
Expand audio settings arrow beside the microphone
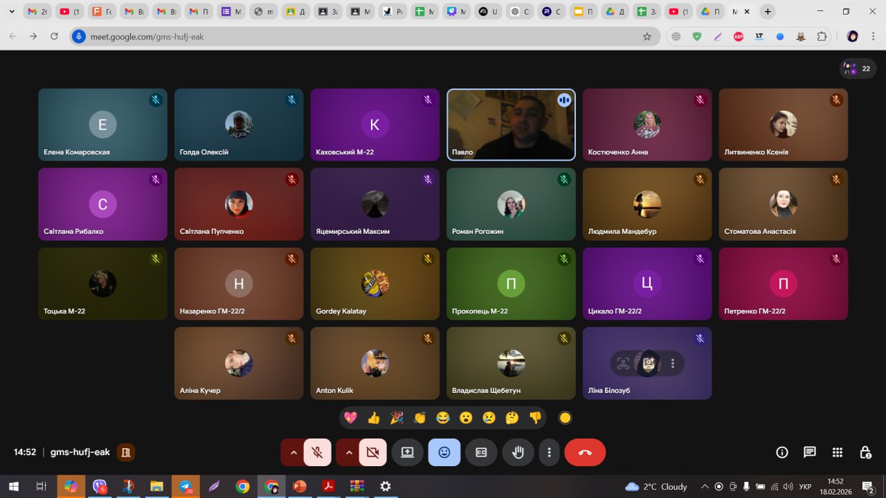(x=293, y=452)
